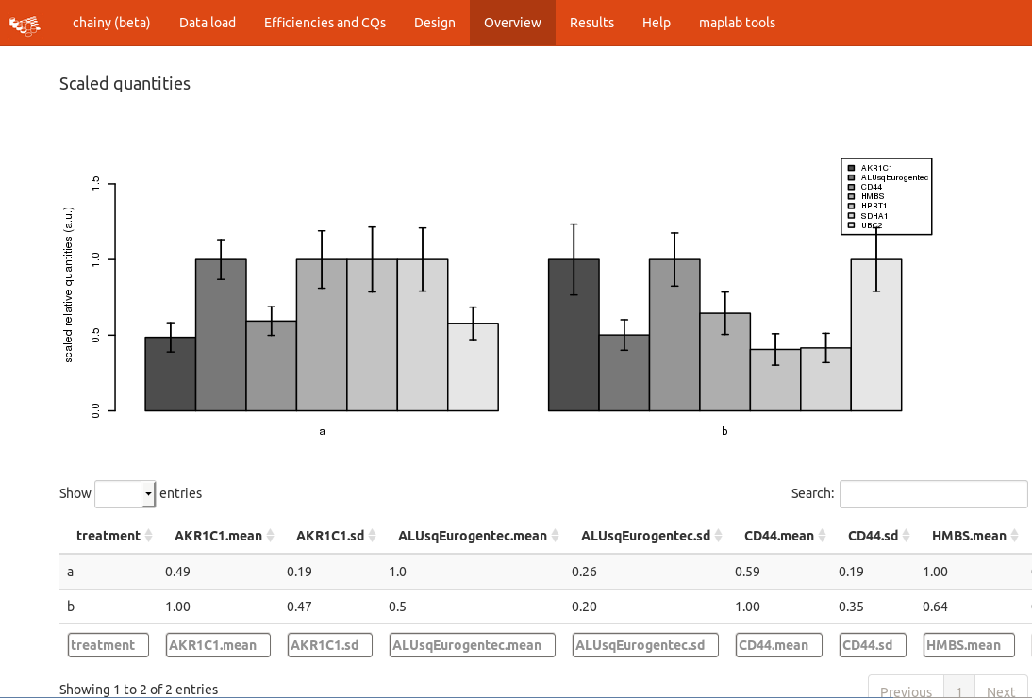
Task: Sort by ALUsqEurogentec.mean column arrows
Action: tap(556, 536)
